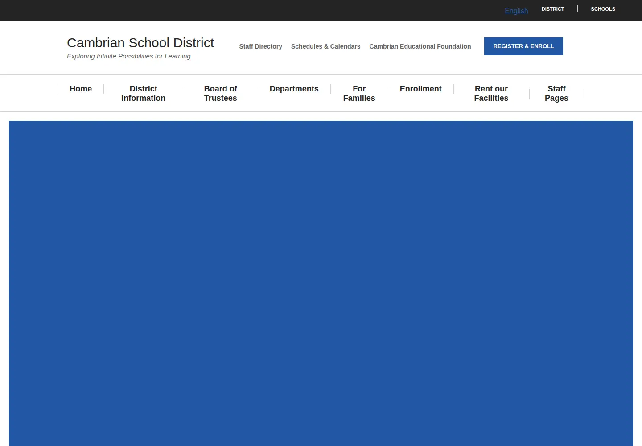Open the Rent our Facilities menu

(491, 93)
